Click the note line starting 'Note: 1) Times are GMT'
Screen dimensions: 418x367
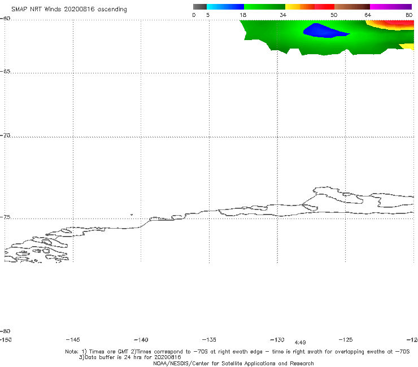point(237,352)
